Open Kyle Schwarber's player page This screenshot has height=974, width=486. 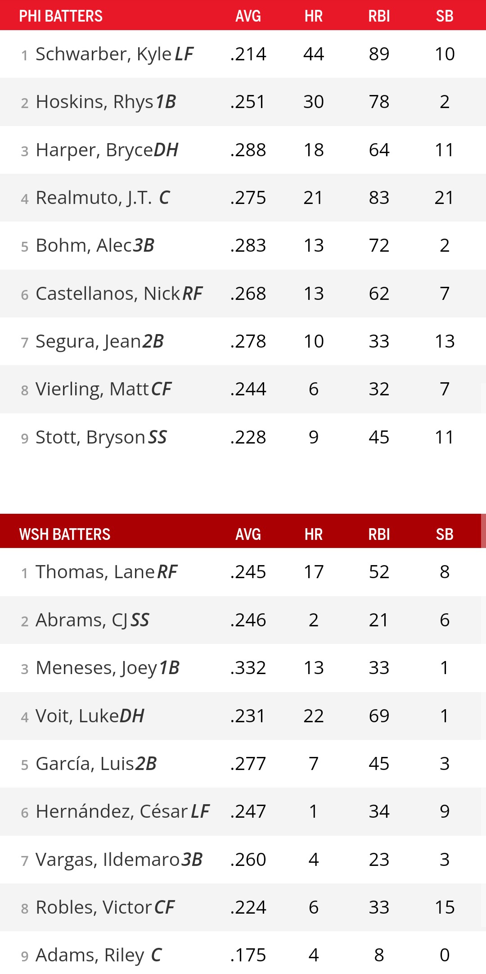point(103,54)
